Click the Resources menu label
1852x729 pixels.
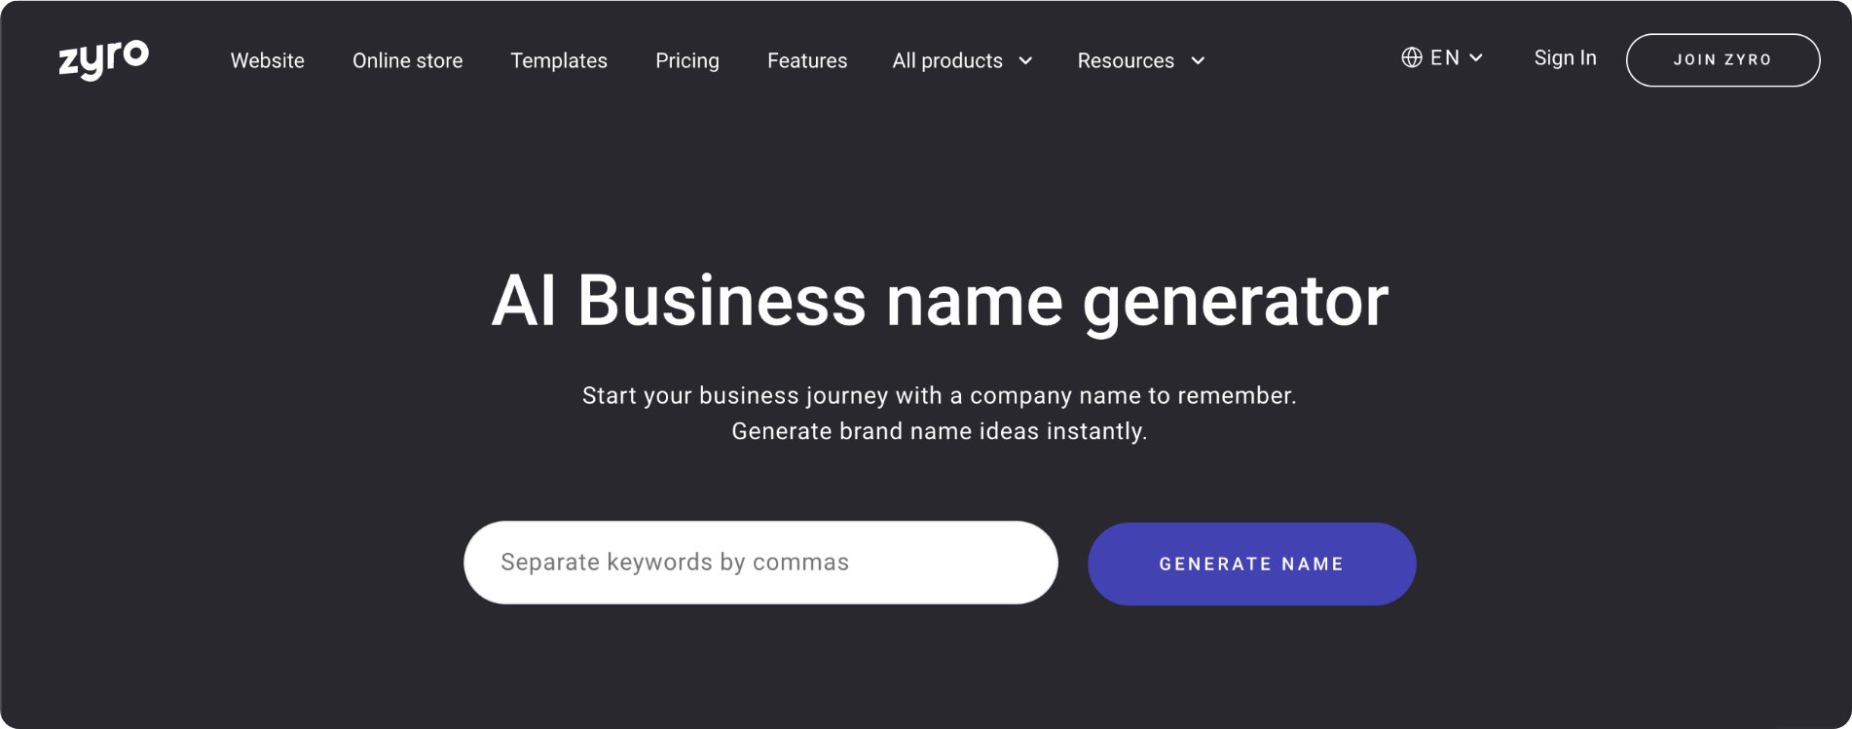(x=1126, y=60)
